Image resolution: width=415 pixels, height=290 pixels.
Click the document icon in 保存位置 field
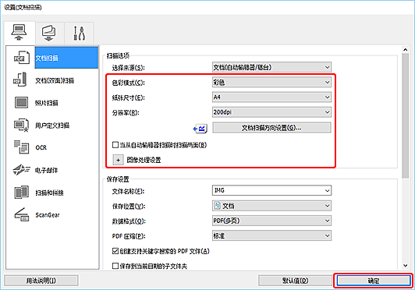pyautogui.click(x=218, y=206)
